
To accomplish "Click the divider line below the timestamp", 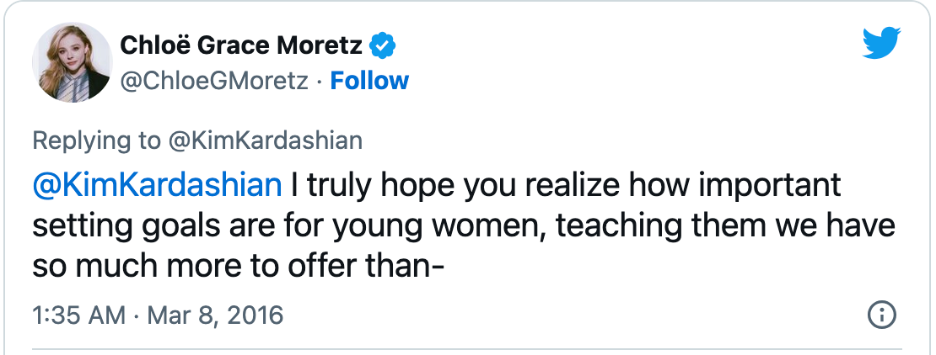I will pyautogui.click(x=467, y=347).
